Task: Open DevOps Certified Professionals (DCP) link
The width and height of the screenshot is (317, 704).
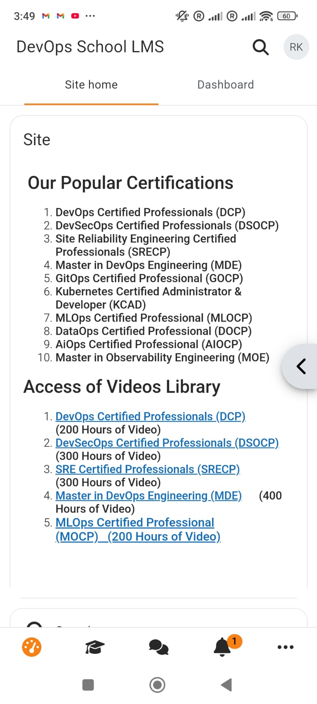Action: [151, 416]
